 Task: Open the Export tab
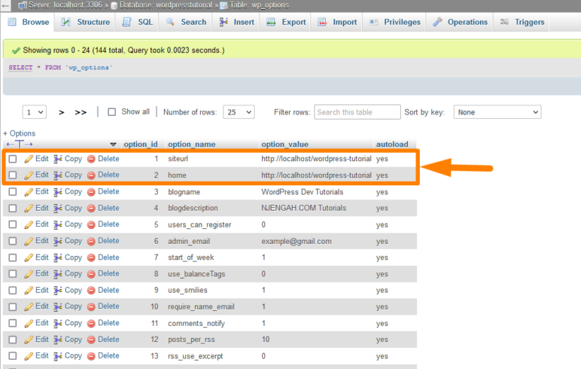click(286, 22)
